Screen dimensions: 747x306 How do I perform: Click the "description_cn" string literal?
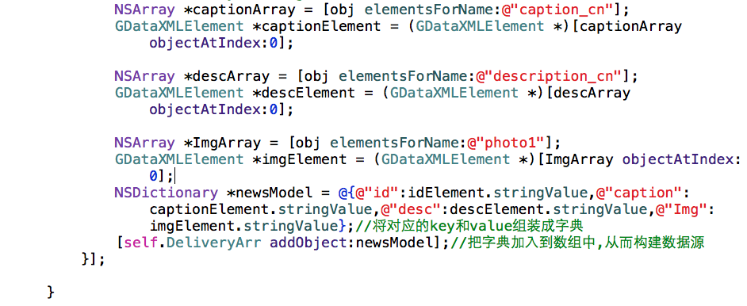point(550,76)
